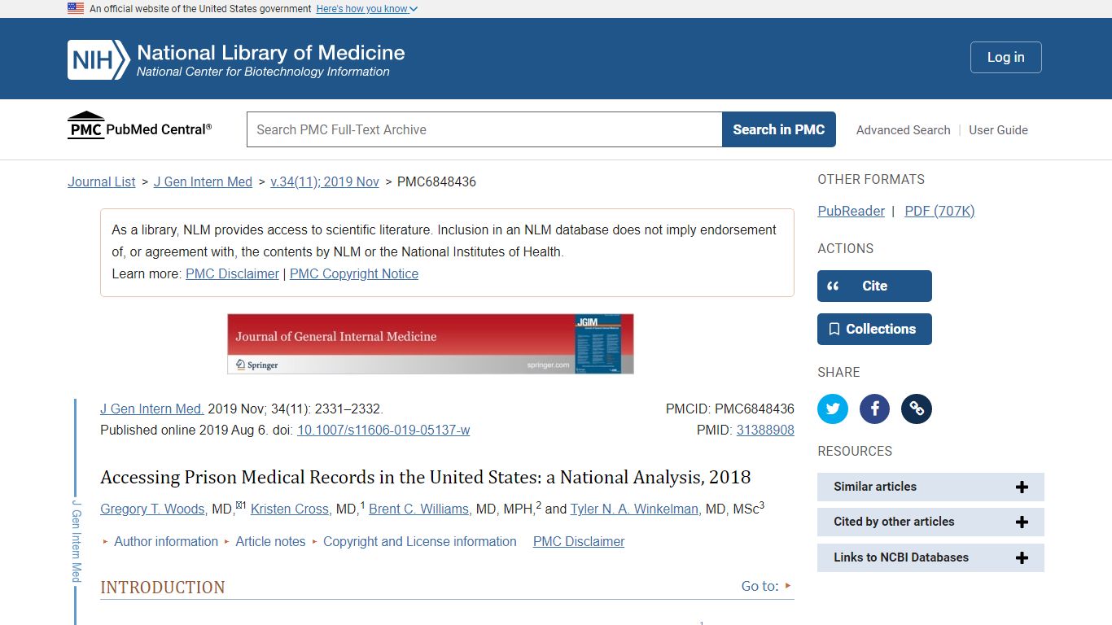Open J Gen Intern Med. citation link
This screenshot has height=625, width=1112.
152,409
